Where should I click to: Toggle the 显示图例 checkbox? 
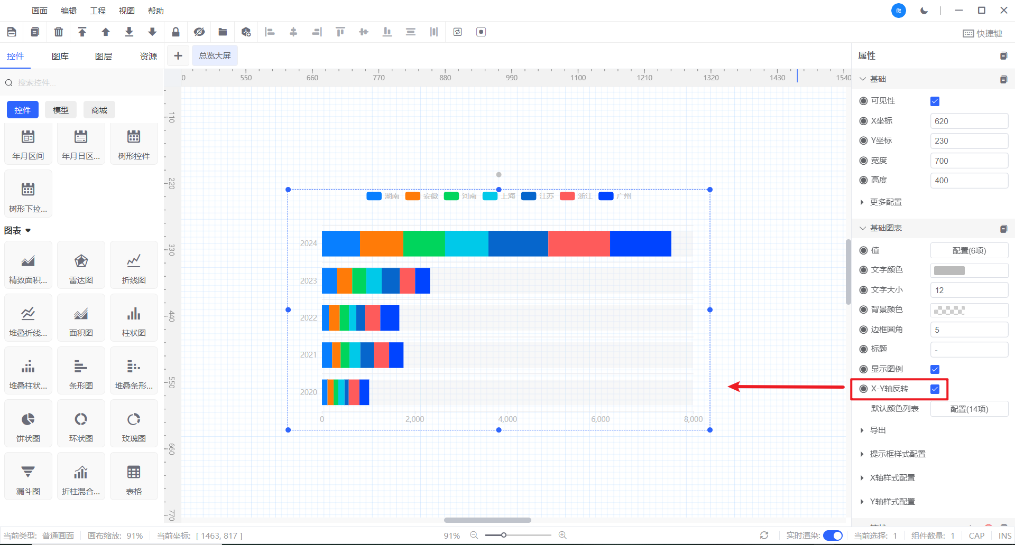coord(935,369)
